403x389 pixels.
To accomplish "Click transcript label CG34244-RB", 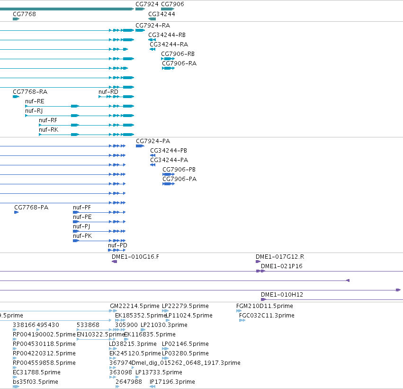I will pyautogui.click(x=167, y=35).
